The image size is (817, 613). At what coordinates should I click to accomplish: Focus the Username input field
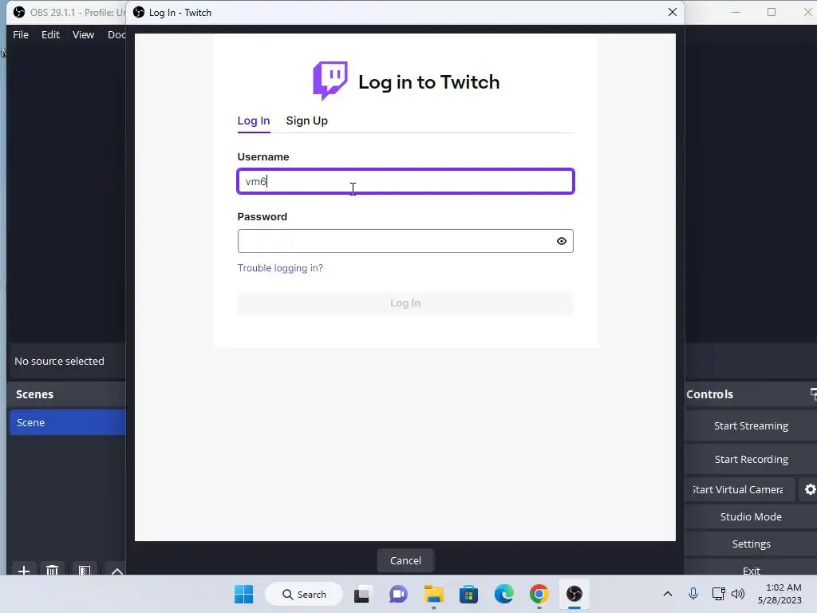(x=405, y=181)
